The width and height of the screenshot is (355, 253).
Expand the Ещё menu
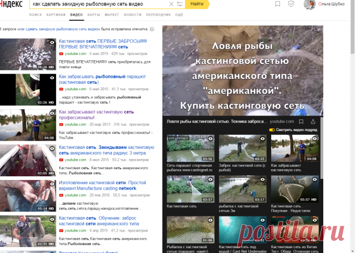point(179,15)
